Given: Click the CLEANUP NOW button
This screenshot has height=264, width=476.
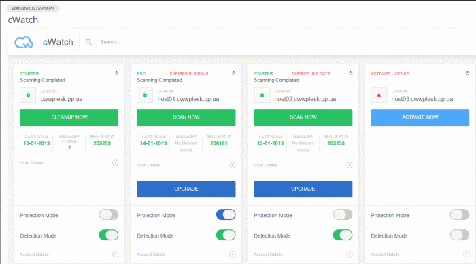Looking at the screenshot, I should [69, 117].
